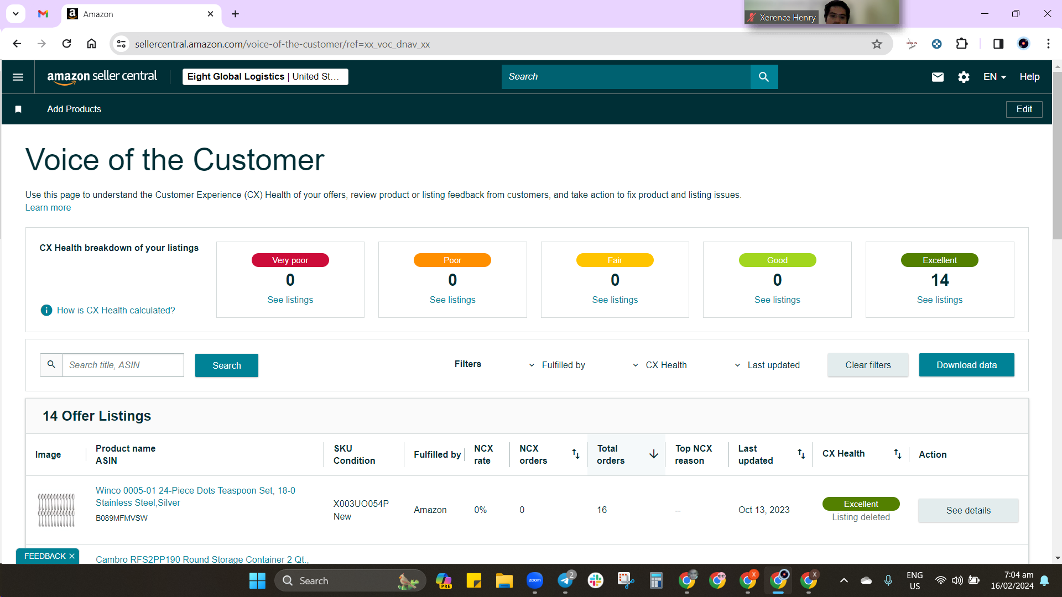Open Slack from the taskbar
The image size is (1062, 597).
[x=596, y=580]
